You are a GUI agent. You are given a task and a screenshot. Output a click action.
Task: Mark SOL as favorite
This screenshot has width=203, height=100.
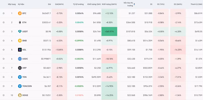tap(4, 49)
